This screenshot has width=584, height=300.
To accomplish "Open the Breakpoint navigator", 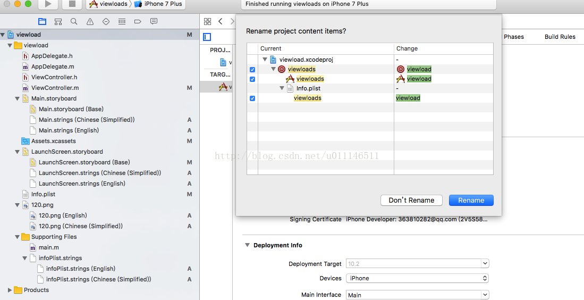I will [x=138, y=22].
